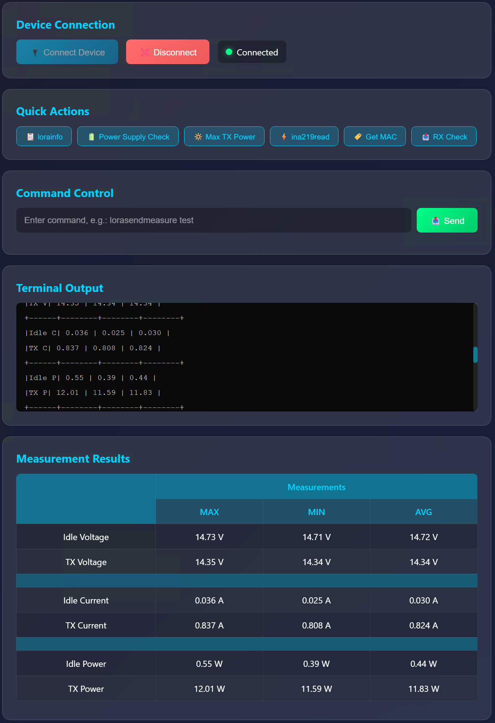This screenshot has height=723, width=495.
Task: Click the Quick Actions heading
Action: click(x=53, y=111)
